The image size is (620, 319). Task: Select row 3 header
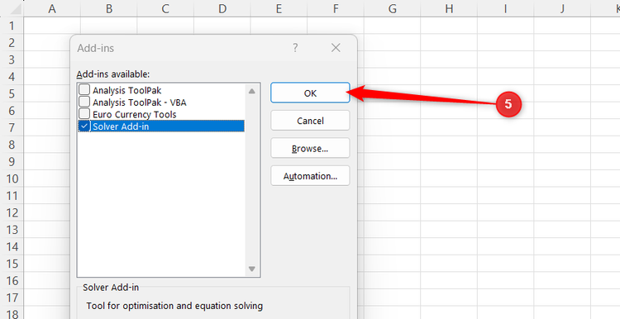[12, 60]
